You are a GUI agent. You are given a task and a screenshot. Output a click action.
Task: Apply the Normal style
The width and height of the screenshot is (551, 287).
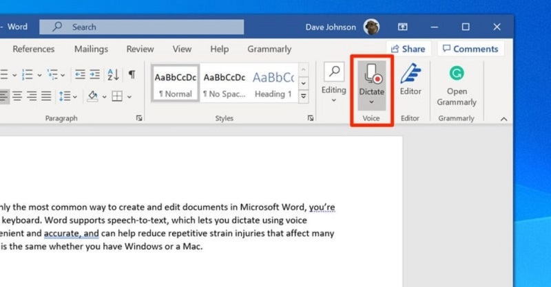pos(176,83)
